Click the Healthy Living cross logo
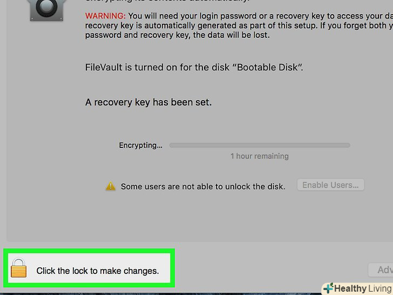 (328, 289)
